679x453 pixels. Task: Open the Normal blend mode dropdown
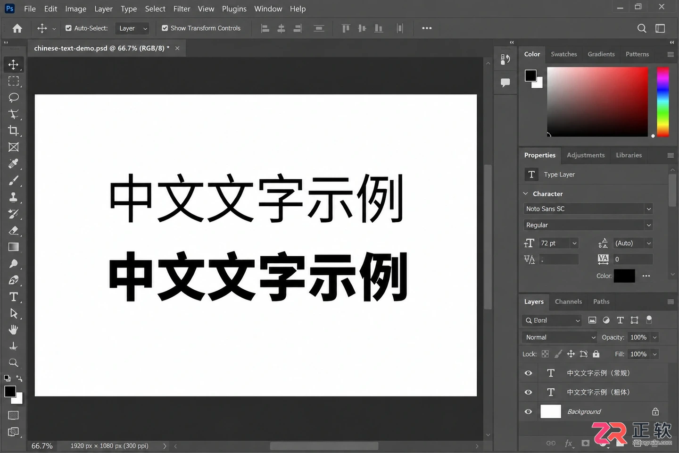coord(560,337)
